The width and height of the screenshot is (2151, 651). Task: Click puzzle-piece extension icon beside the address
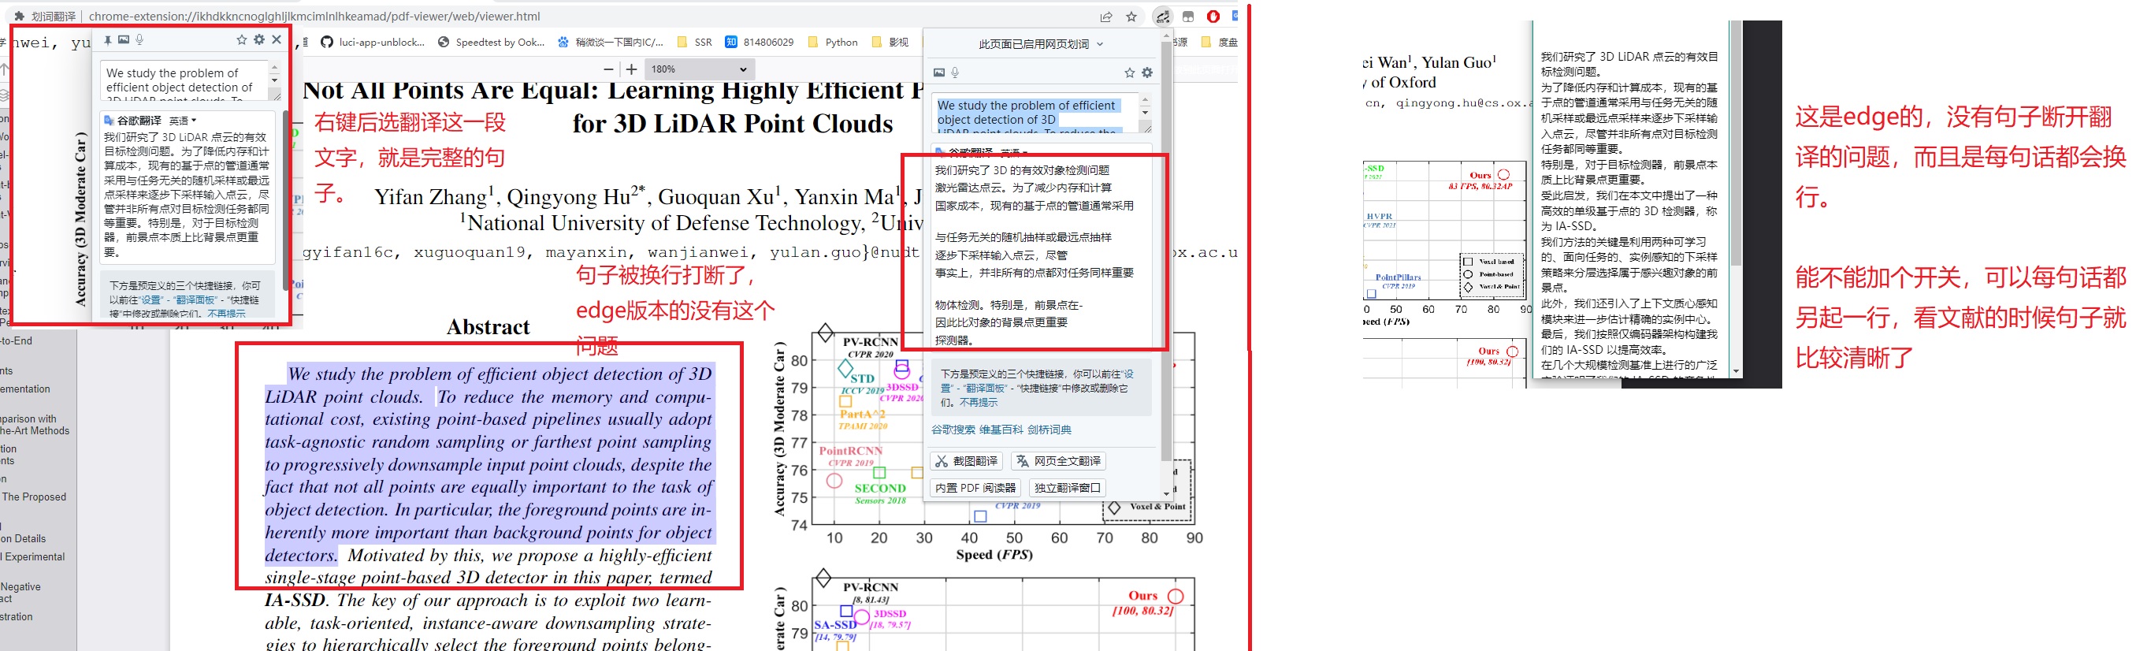click(x=18, y=16)
